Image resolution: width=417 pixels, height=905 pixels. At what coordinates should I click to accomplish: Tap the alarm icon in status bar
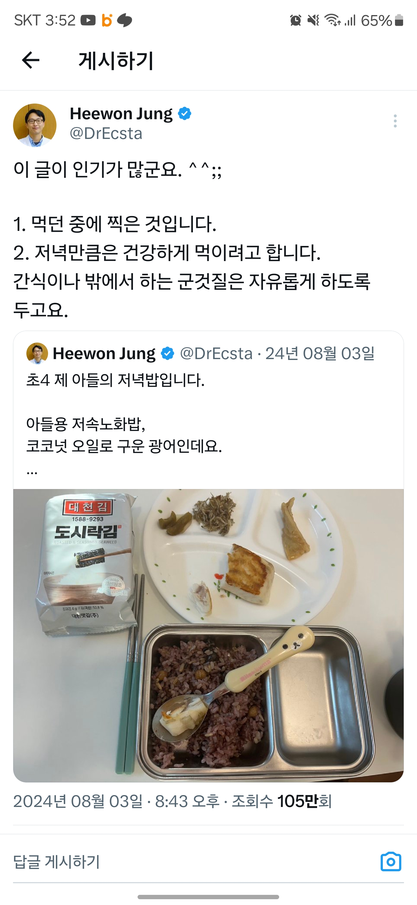click(x=296, y=20)
